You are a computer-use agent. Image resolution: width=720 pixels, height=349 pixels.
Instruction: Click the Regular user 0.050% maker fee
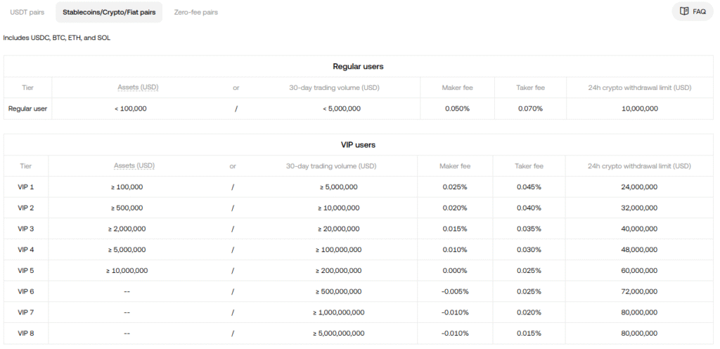[x=457, y=109]
